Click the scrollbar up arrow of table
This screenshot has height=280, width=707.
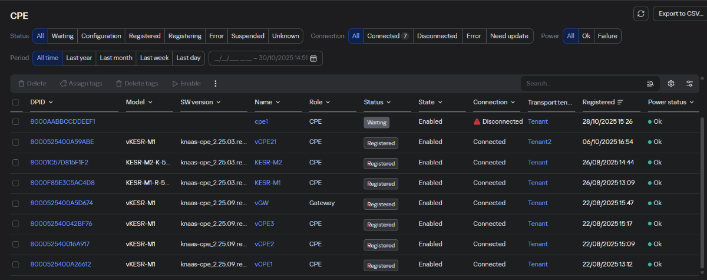point(701,77)
